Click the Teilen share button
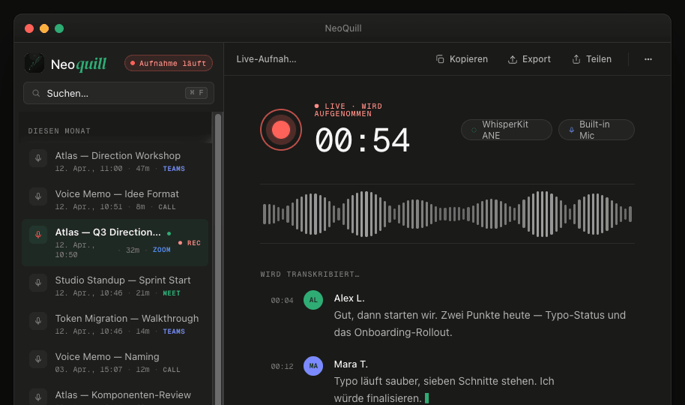The width and height of the screenshot is (685, 405). [x=591, y=59]
